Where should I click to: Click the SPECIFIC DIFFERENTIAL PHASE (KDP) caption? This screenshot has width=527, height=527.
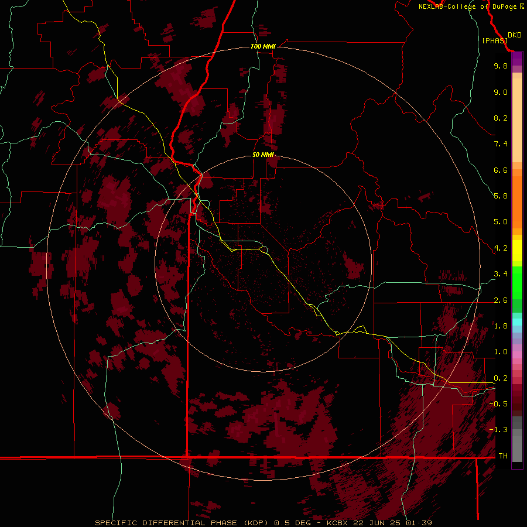pyautogui.click(x=183, y=523)
